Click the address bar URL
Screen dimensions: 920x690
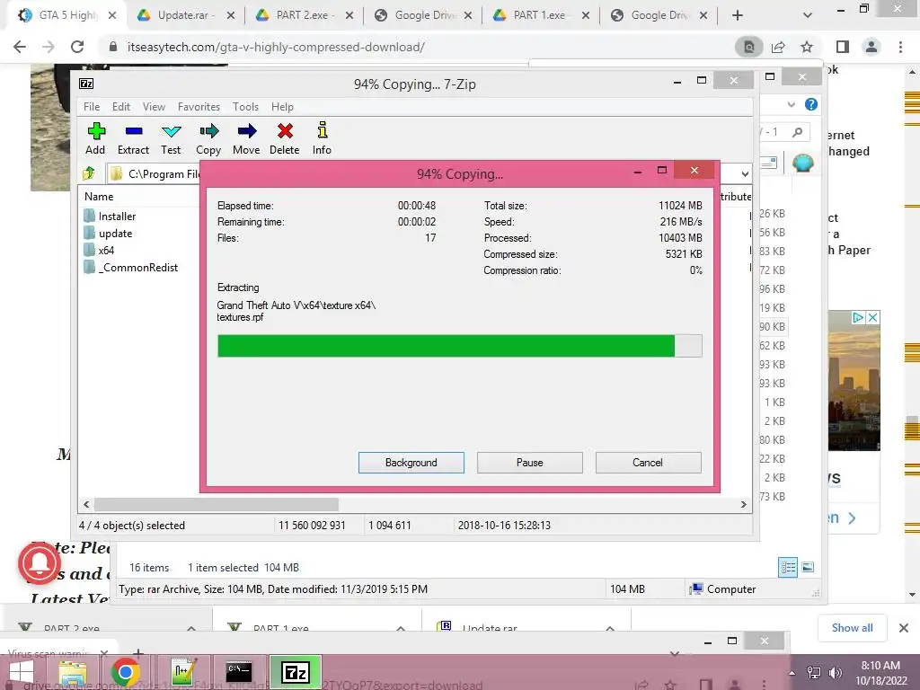276,47
